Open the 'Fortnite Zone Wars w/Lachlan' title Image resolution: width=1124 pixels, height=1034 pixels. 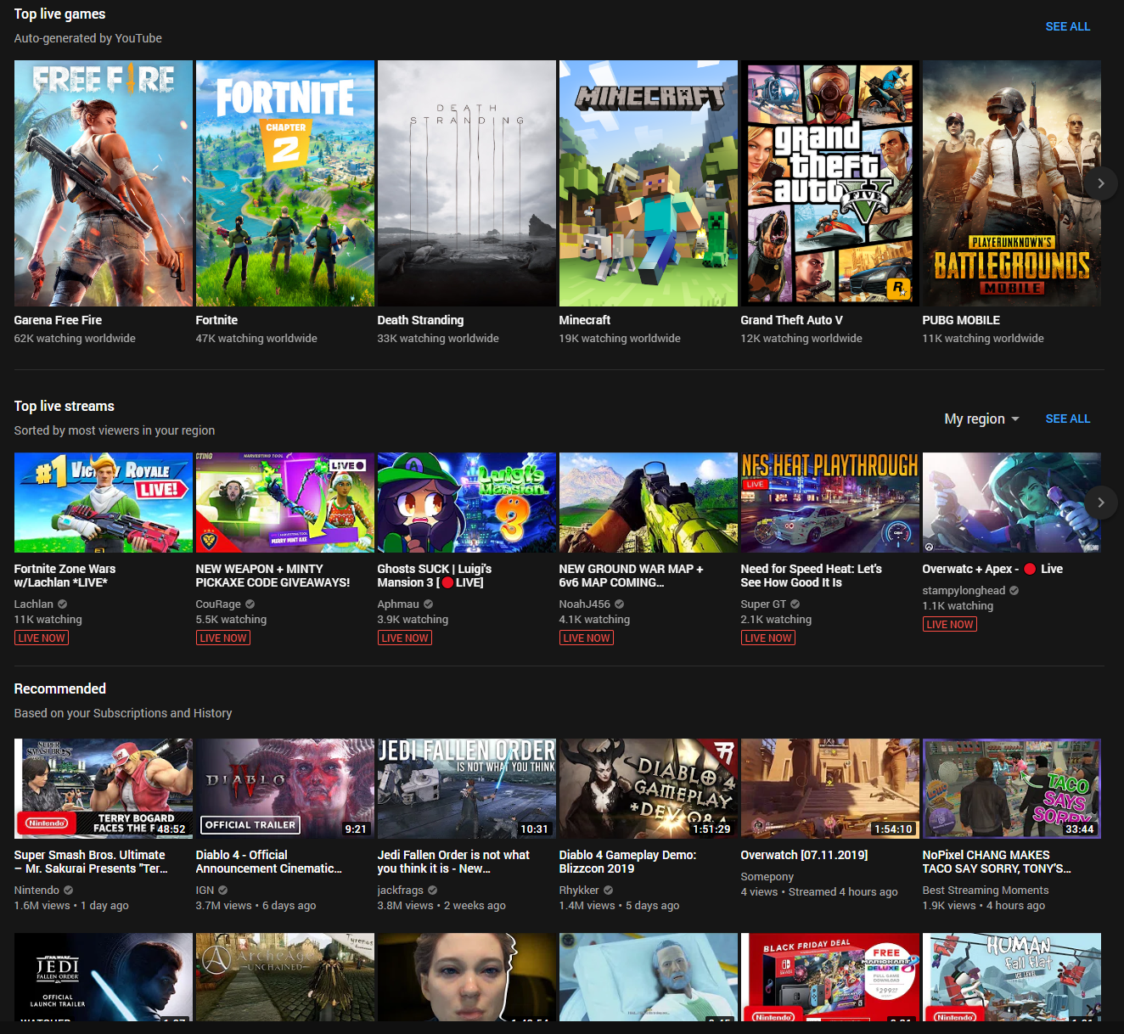[x=65, y=576]
